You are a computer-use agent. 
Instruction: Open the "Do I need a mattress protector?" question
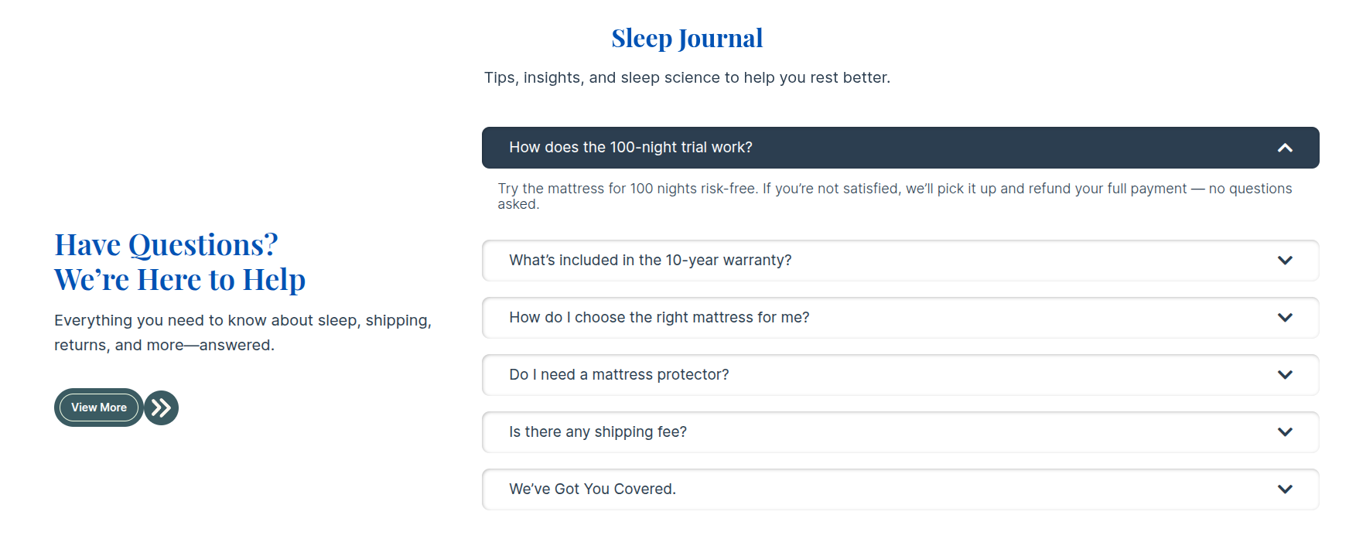click(x=619, y=375)
